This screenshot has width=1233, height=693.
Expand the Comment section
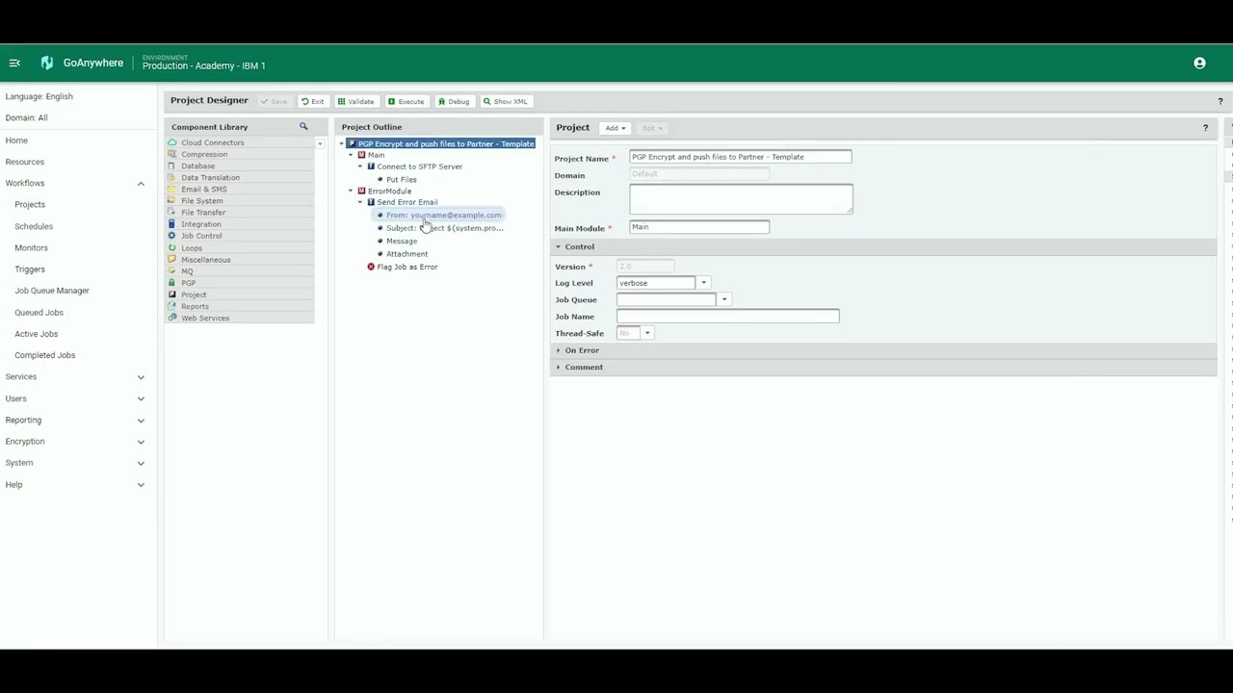558,368
